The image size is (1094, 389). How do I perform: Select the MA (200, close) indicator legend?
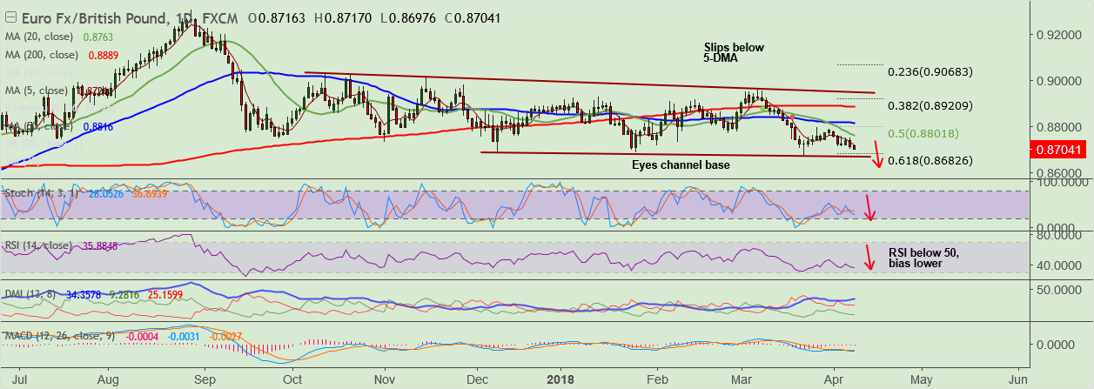click(x=40, y=54)
